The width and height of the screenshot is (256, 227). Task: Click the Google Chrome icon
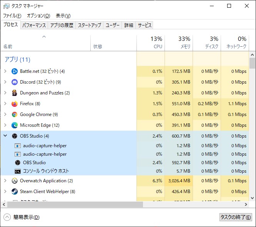15,114
